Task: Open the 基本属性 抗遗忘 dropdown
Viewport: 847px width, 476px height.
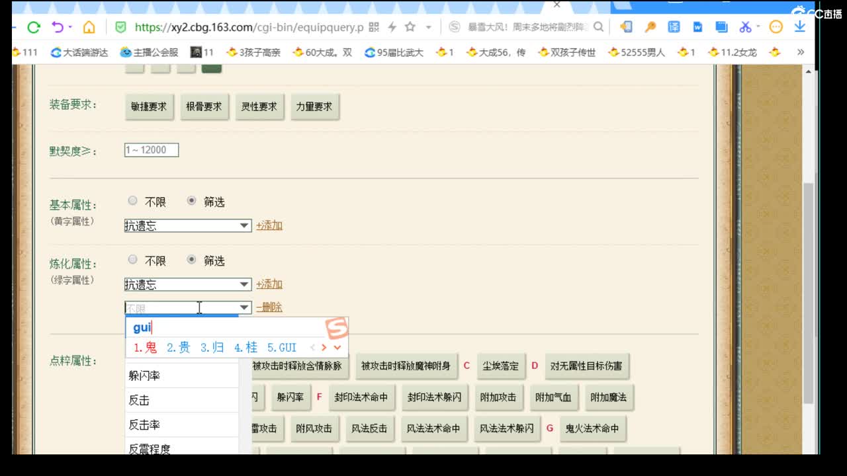Action: point(188,225)
